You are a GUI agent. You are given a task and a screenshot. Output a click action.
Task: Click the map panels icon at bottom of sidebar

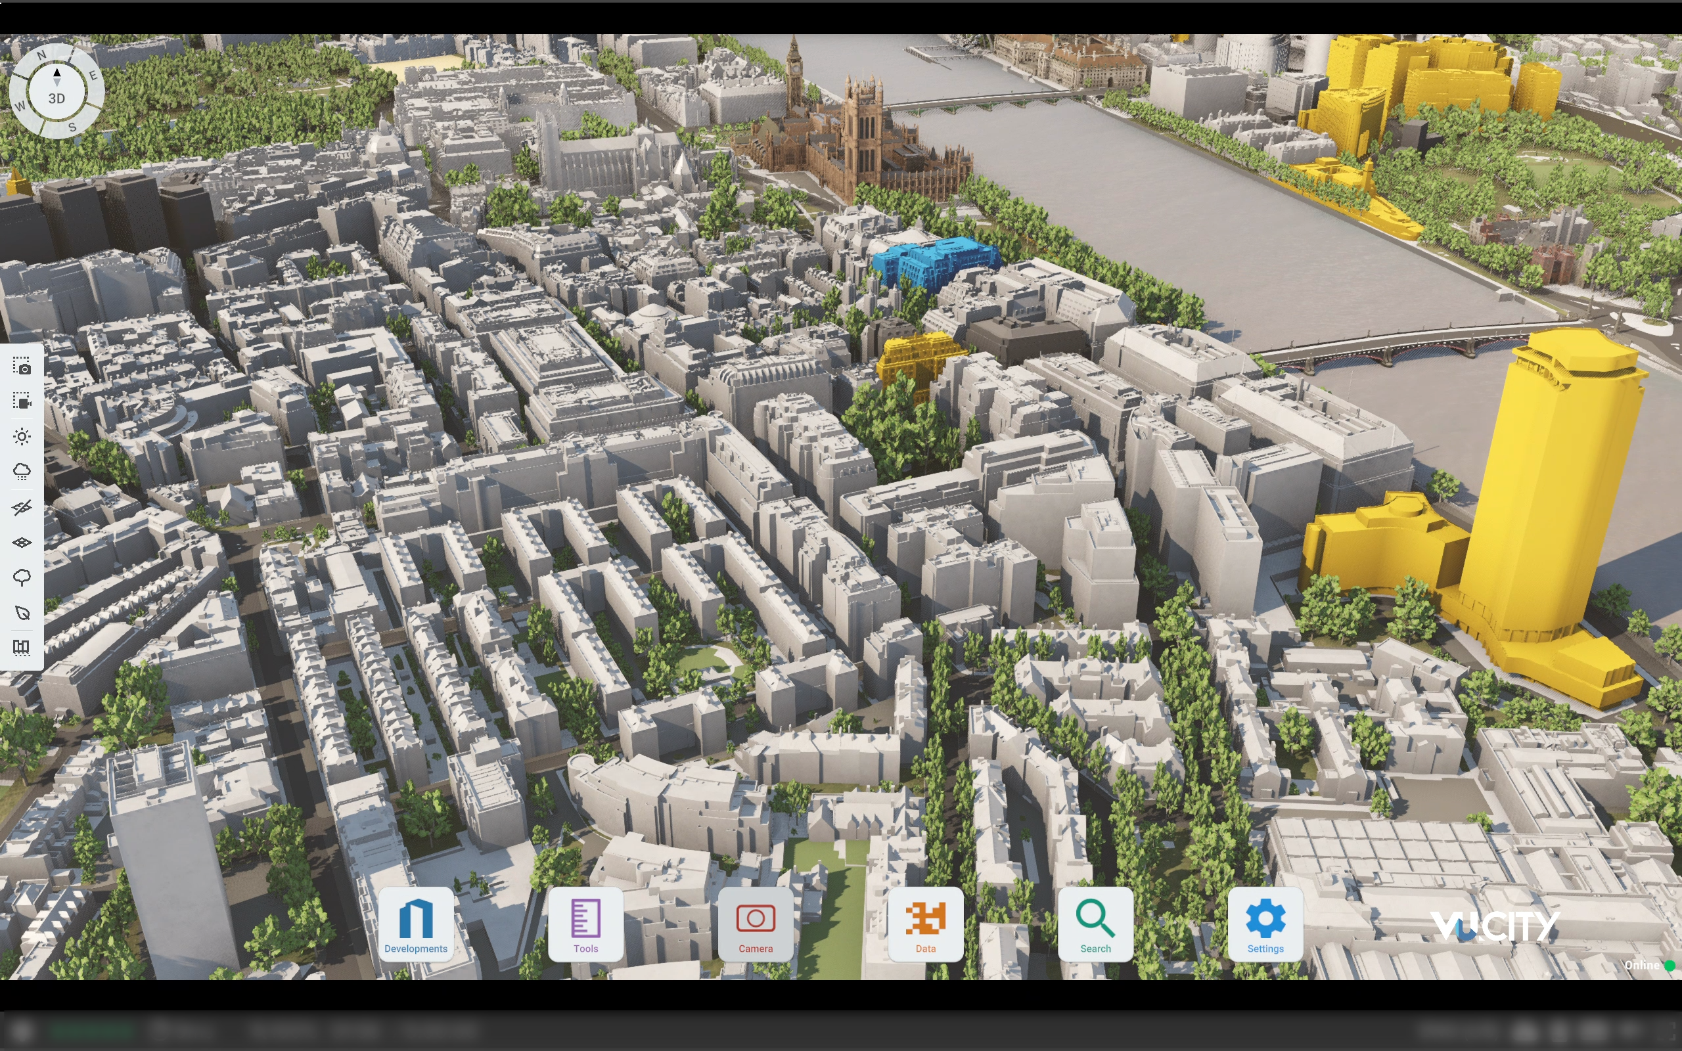tap(22, 647)
